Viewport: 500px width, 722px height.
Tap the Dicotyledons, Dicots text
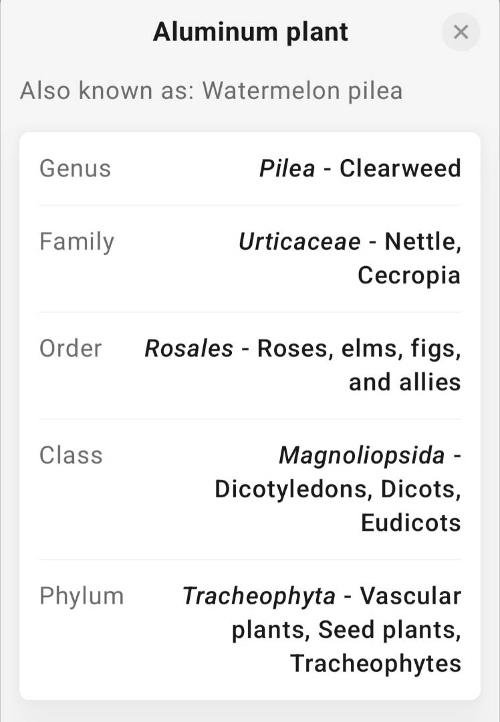click(x=338, y=489)
